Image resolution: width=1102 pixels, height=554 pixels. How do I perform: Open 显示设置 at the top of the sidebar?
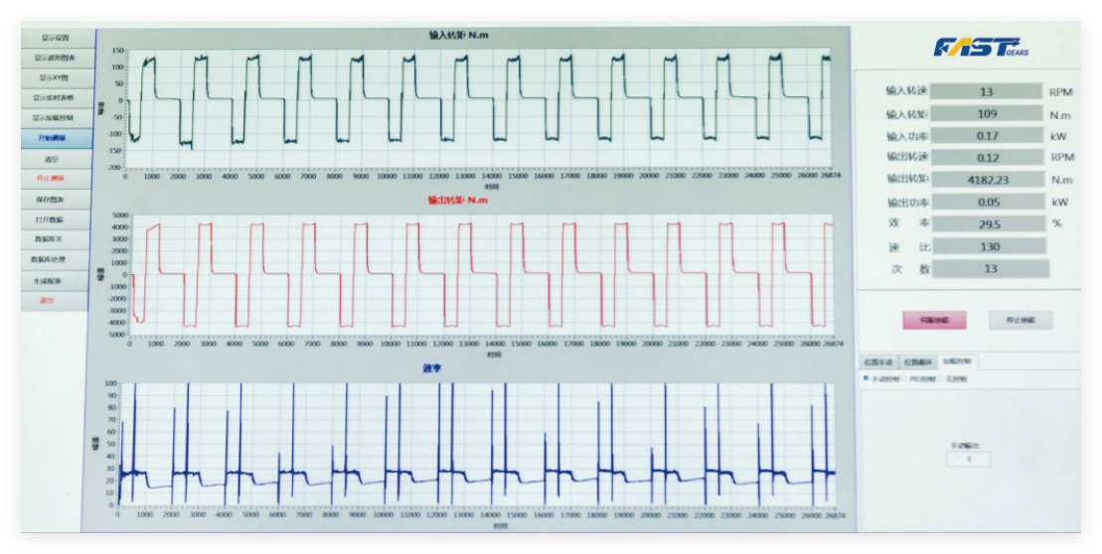coord(55,38)
